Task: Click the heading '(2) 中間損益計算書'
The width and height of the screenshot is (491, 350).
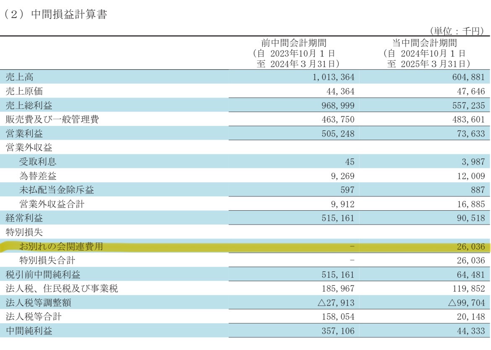Action: point(56,14)
